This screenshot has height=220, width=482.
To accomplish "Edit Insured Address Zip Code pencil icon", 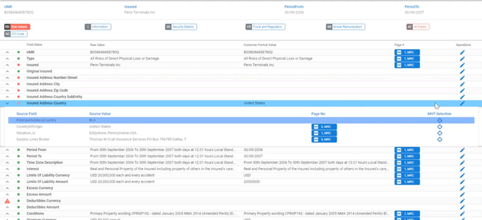I will [462, 90].
